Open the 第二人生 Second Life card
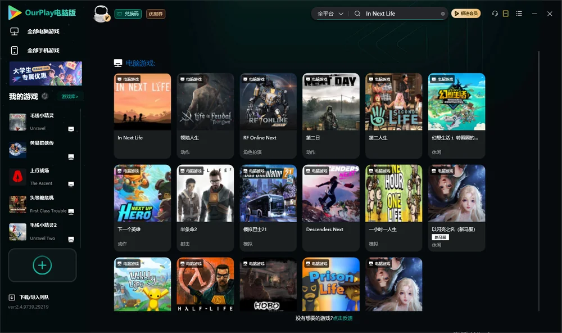 (394, 116)
